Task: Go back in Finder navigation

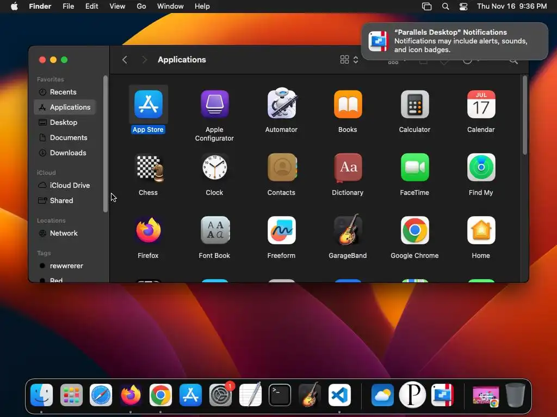Action: [x=125, y=60]
